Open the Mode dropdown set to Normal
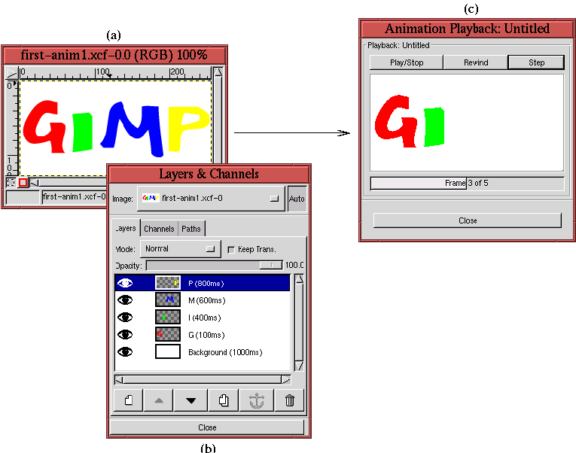 [181, 248]
